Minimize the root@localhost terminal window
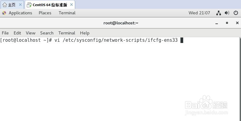241x121 pixels. (x=217, y=23)
